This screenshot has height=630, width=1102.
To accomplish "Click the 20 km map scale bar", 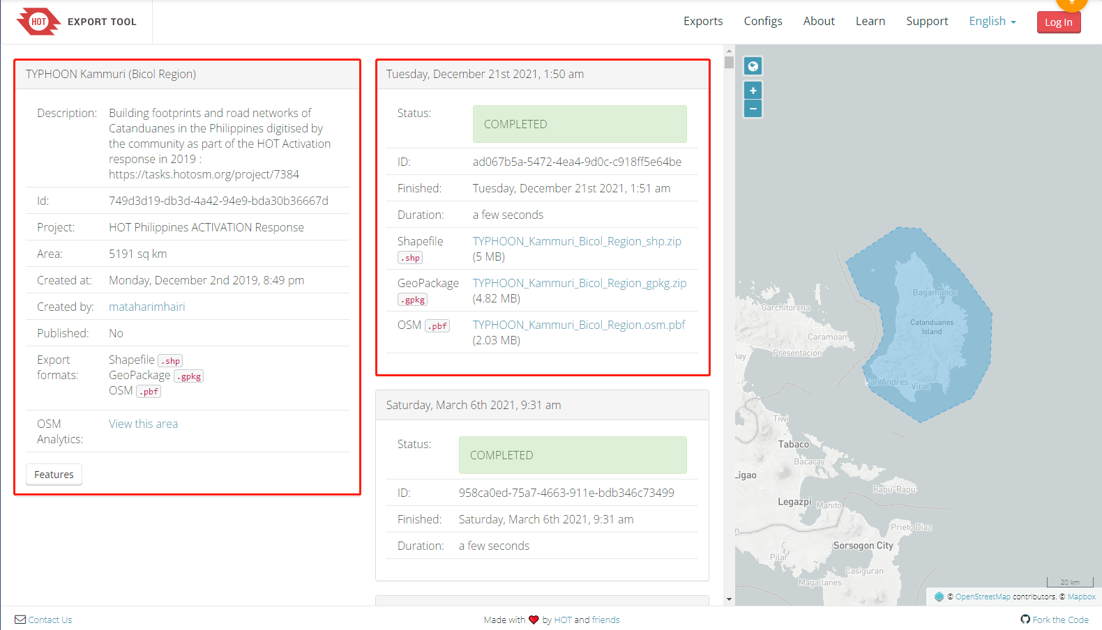I will point(1070,582).
